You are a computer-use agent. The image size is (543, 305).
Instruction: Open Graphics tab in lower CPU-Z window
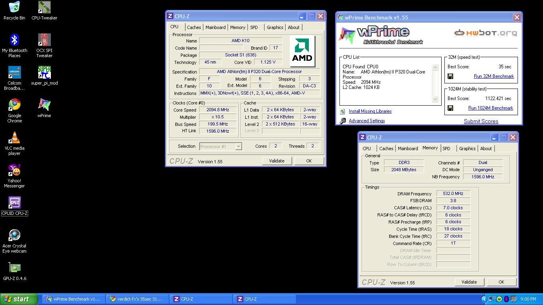pos(467,149)
